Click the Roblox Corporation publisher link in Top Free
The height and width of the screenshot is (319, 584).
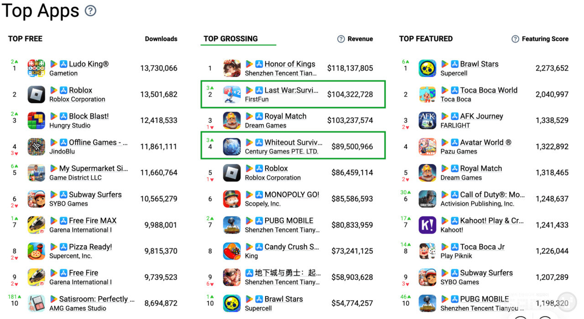click(77, 99)
